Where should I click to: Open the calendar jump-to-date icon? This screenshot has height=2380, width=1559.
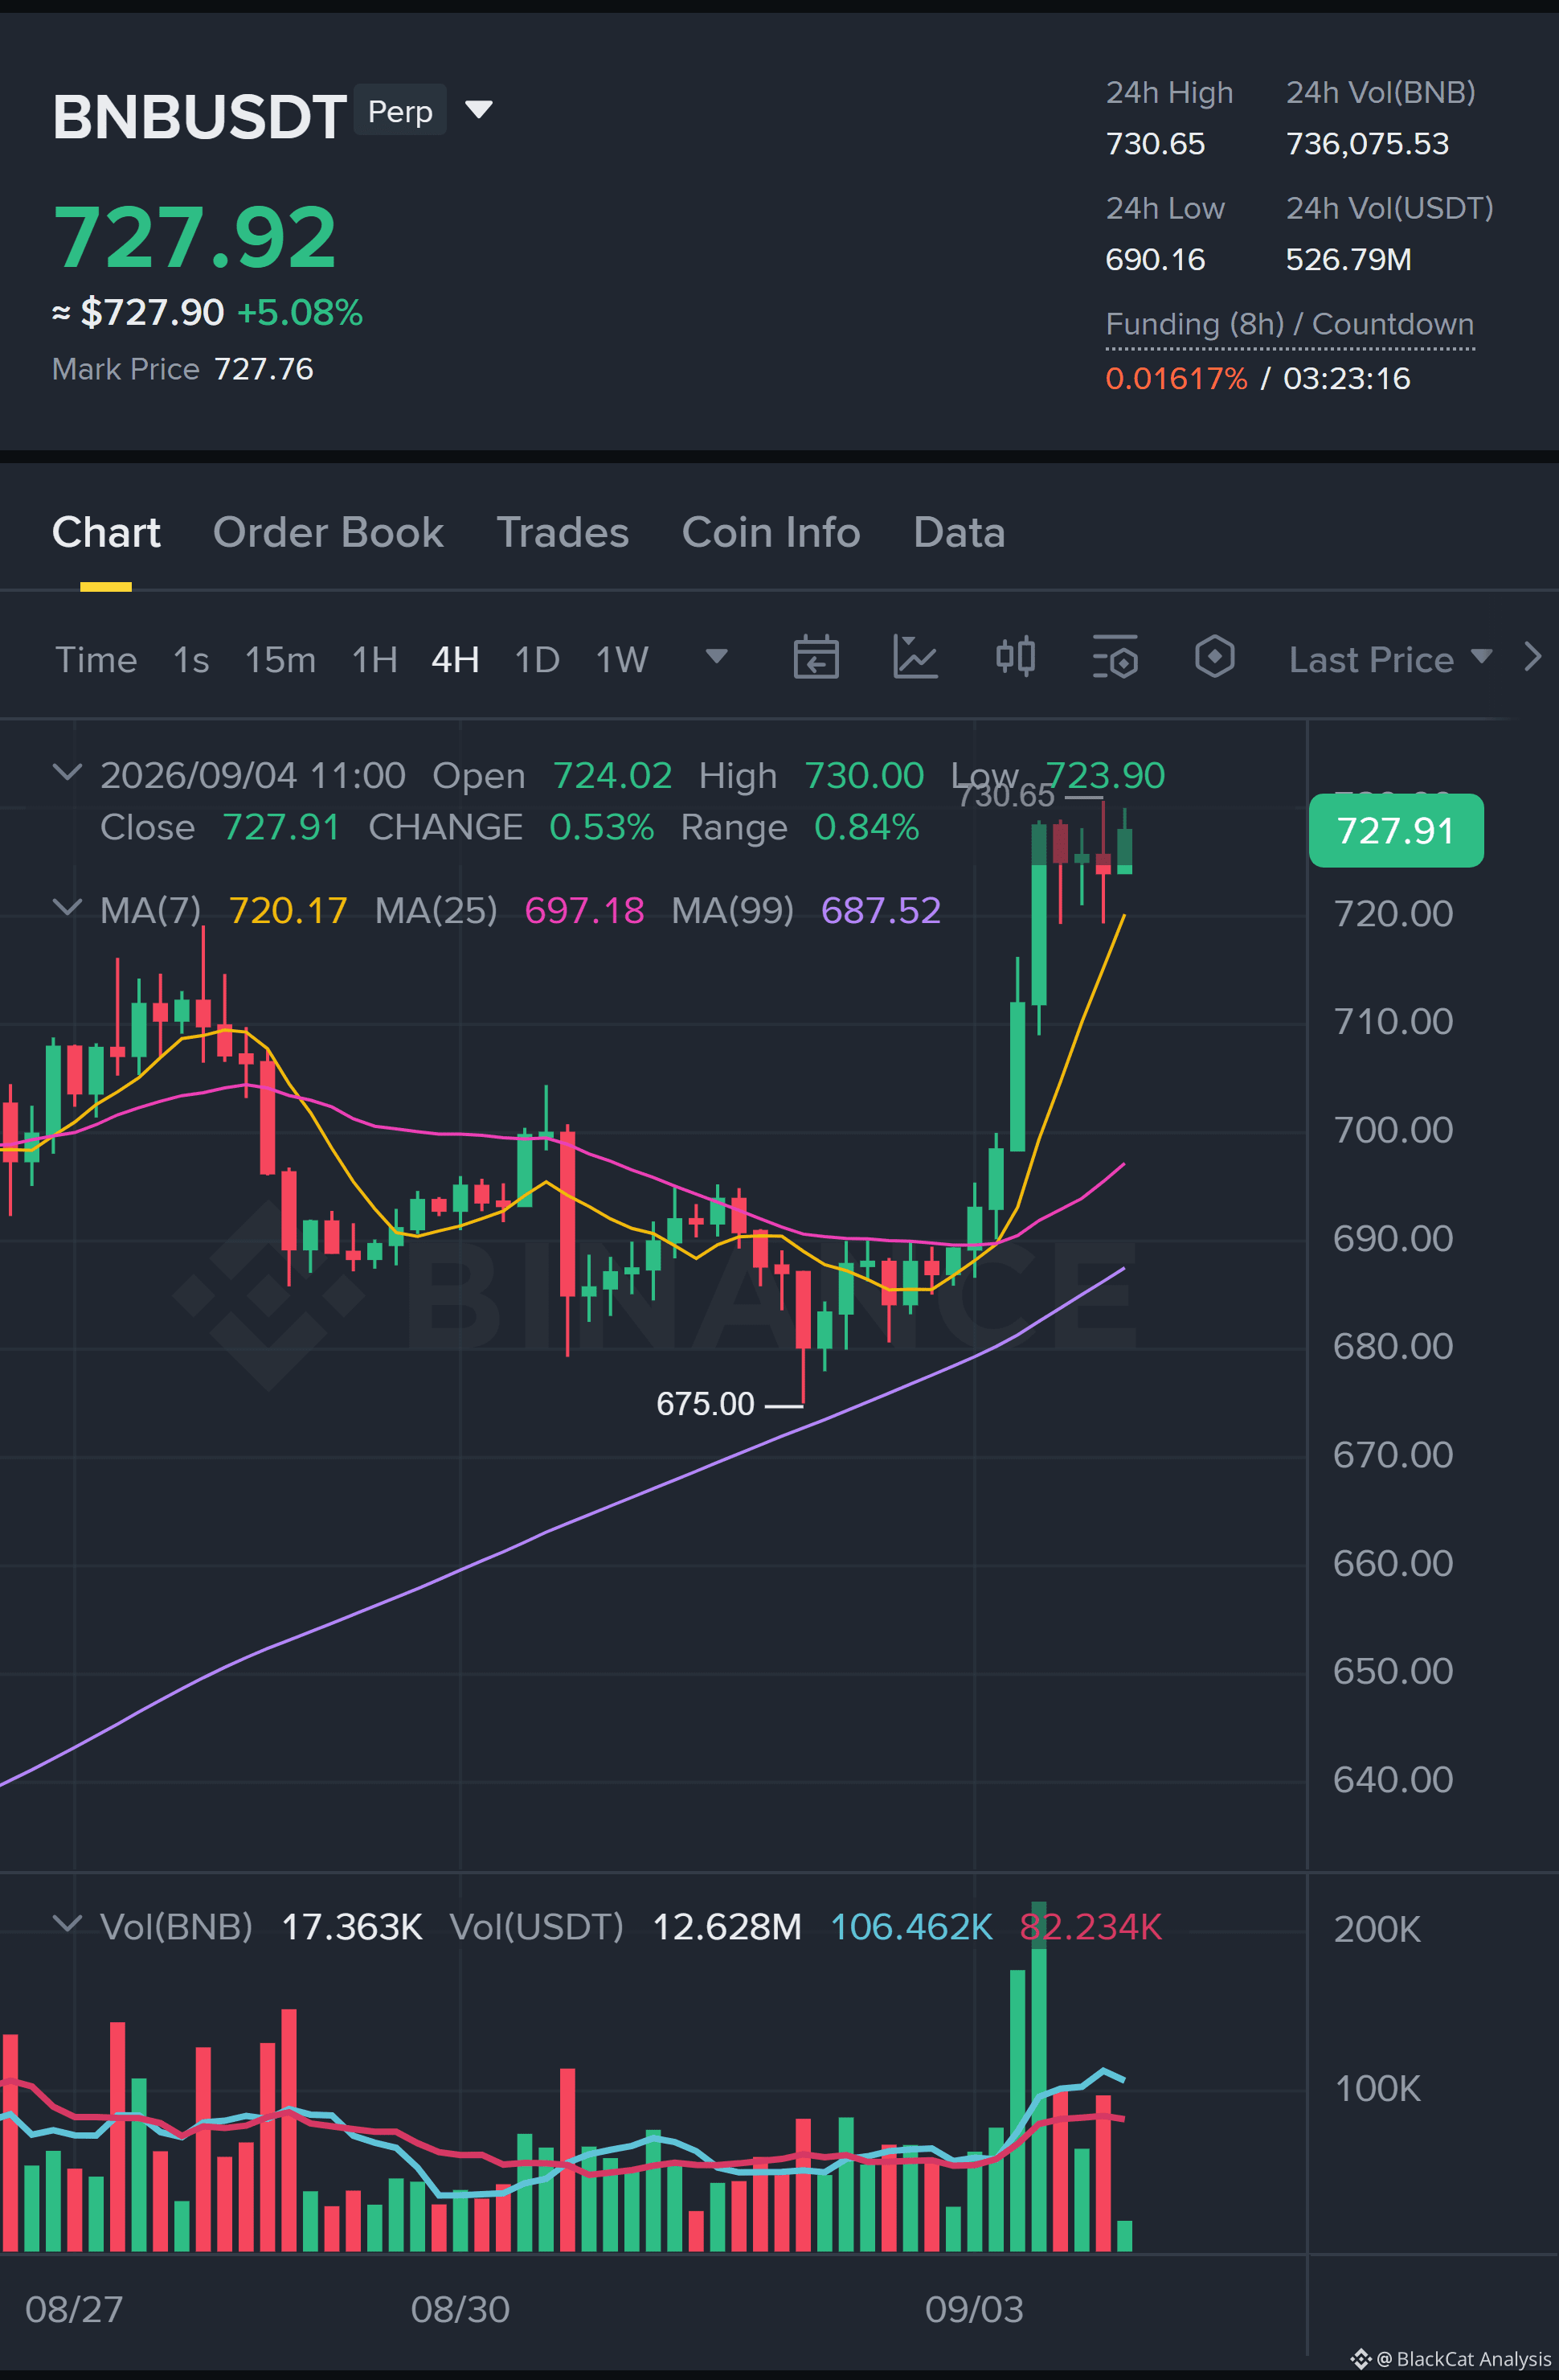[x=816, y=658]
